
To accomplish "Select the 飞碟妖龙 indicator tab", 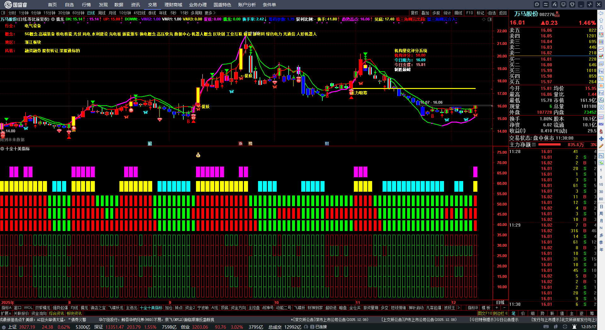I will (116, 308).
